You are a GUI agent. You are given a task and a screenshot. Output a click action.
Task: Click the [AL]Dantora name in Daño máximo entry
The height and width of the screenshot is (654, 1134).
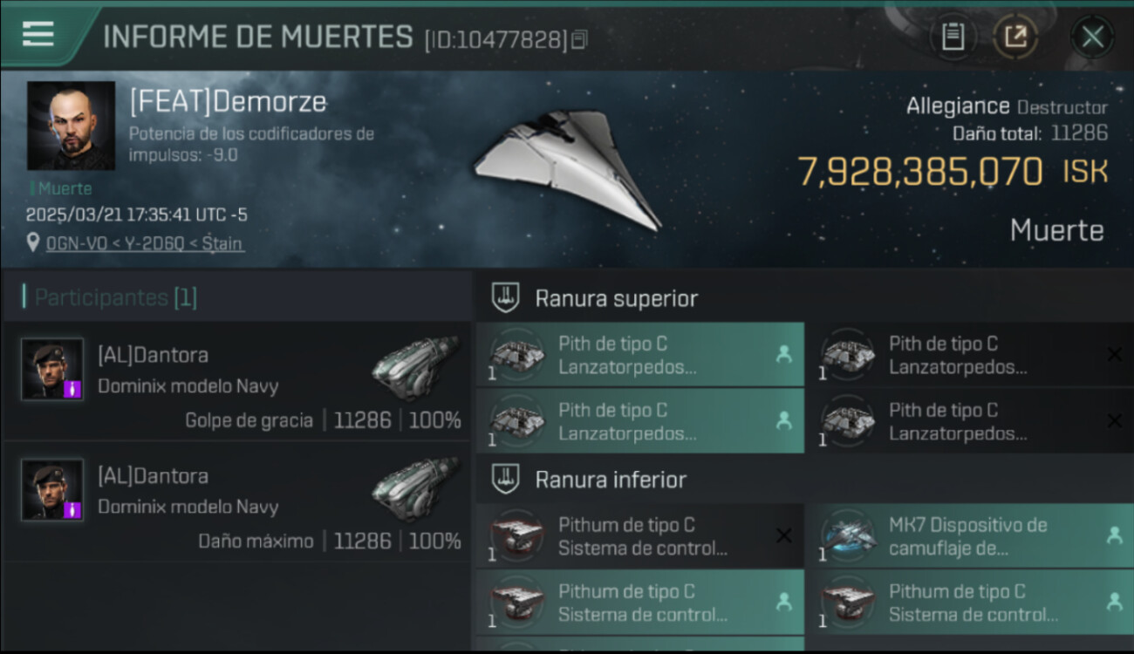click(x=153, y=476)
